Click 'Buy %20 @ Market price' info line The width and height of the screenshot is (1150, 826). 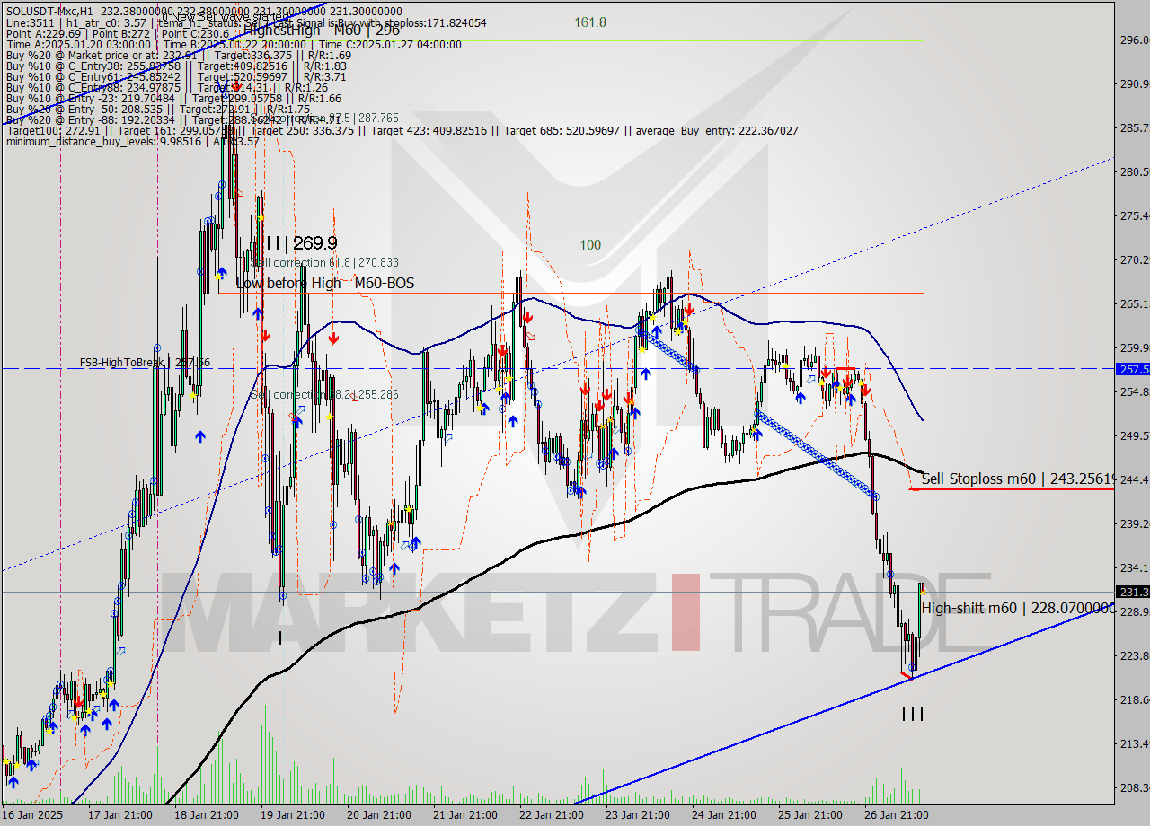pyautogui.click(x=178, y=55)
